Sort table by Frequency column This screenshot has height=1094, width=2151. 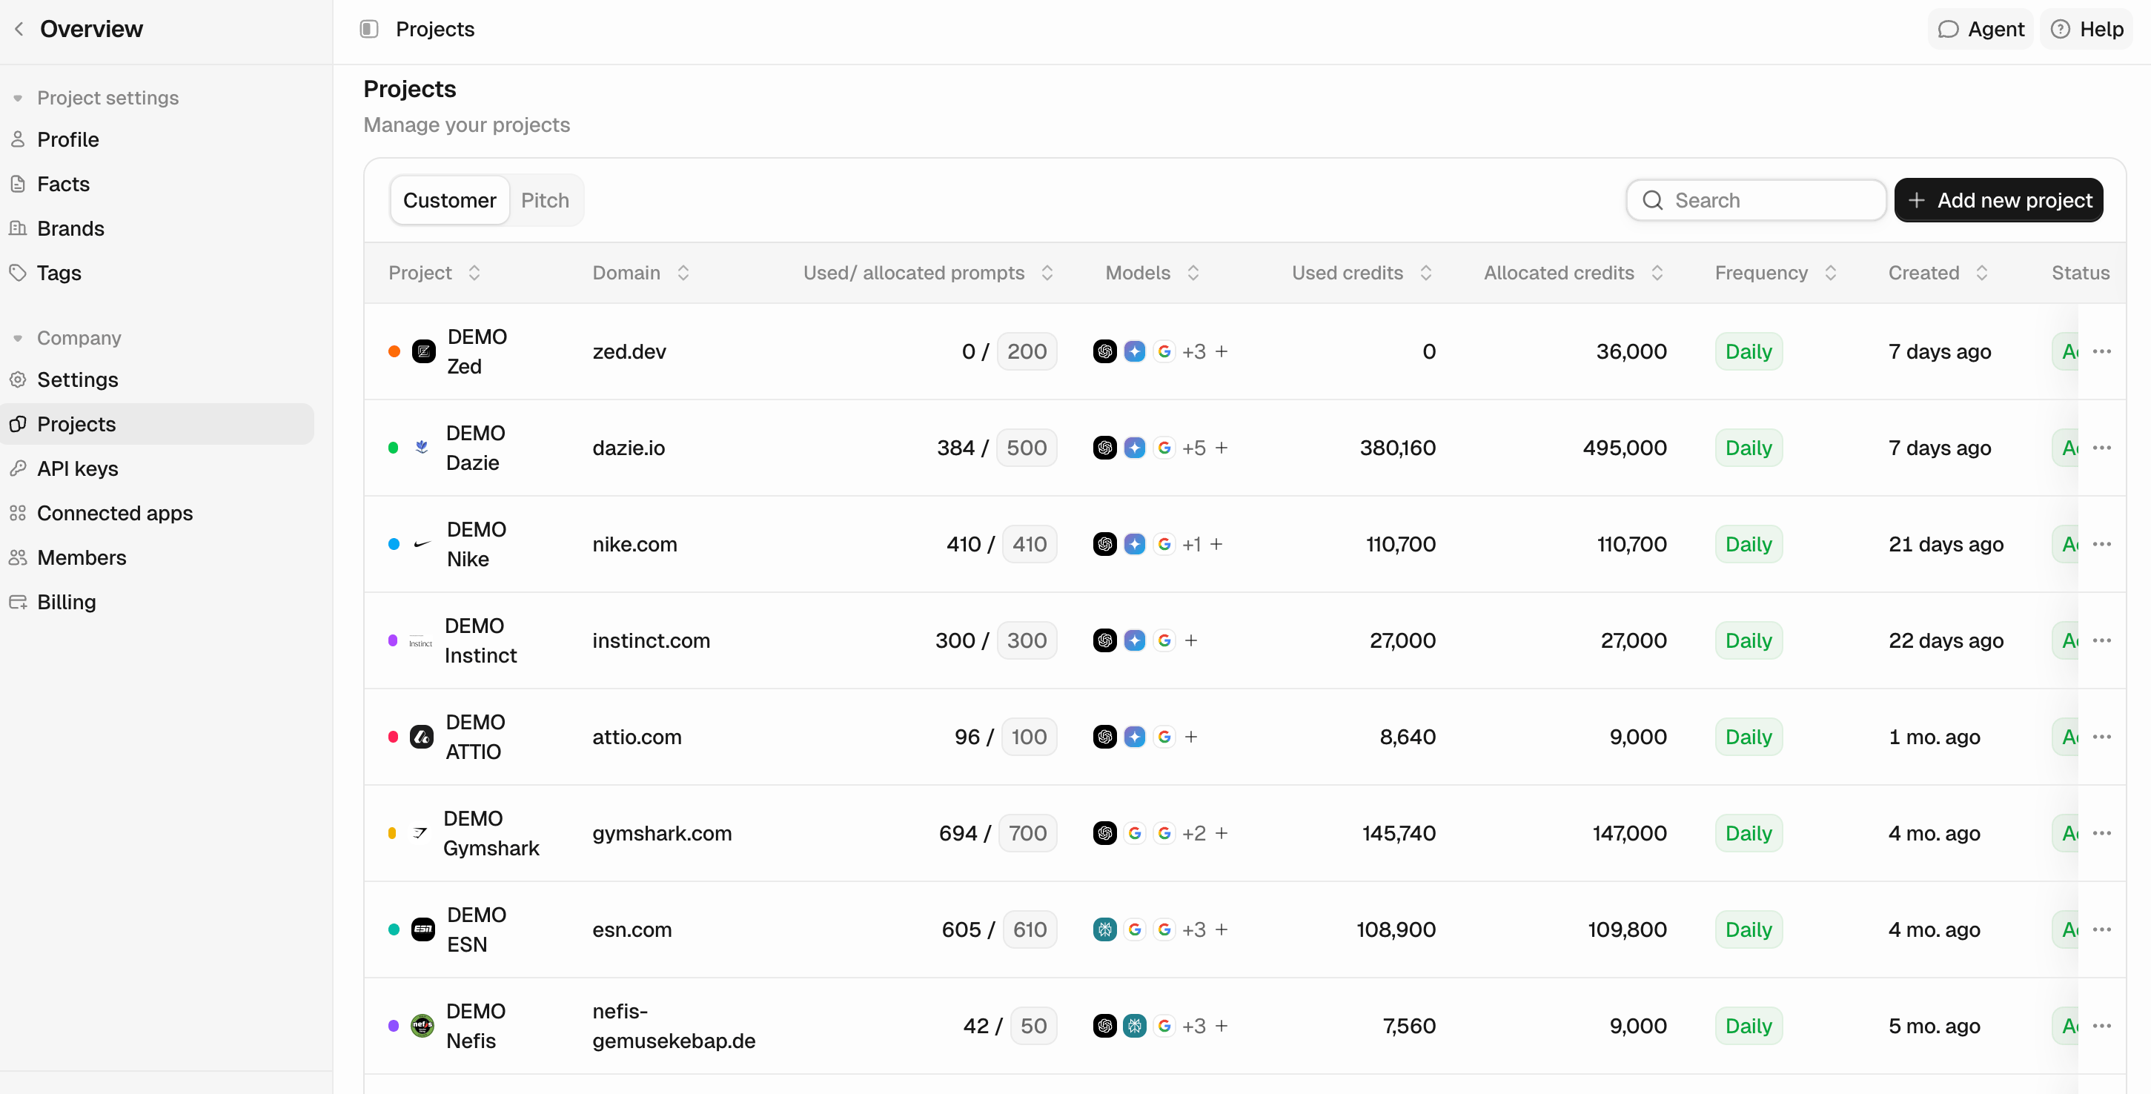click(1830, 273)
